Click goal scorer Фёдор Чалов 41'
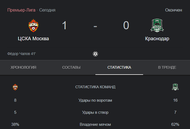This screenshot has height=129, width=190. 22,54
